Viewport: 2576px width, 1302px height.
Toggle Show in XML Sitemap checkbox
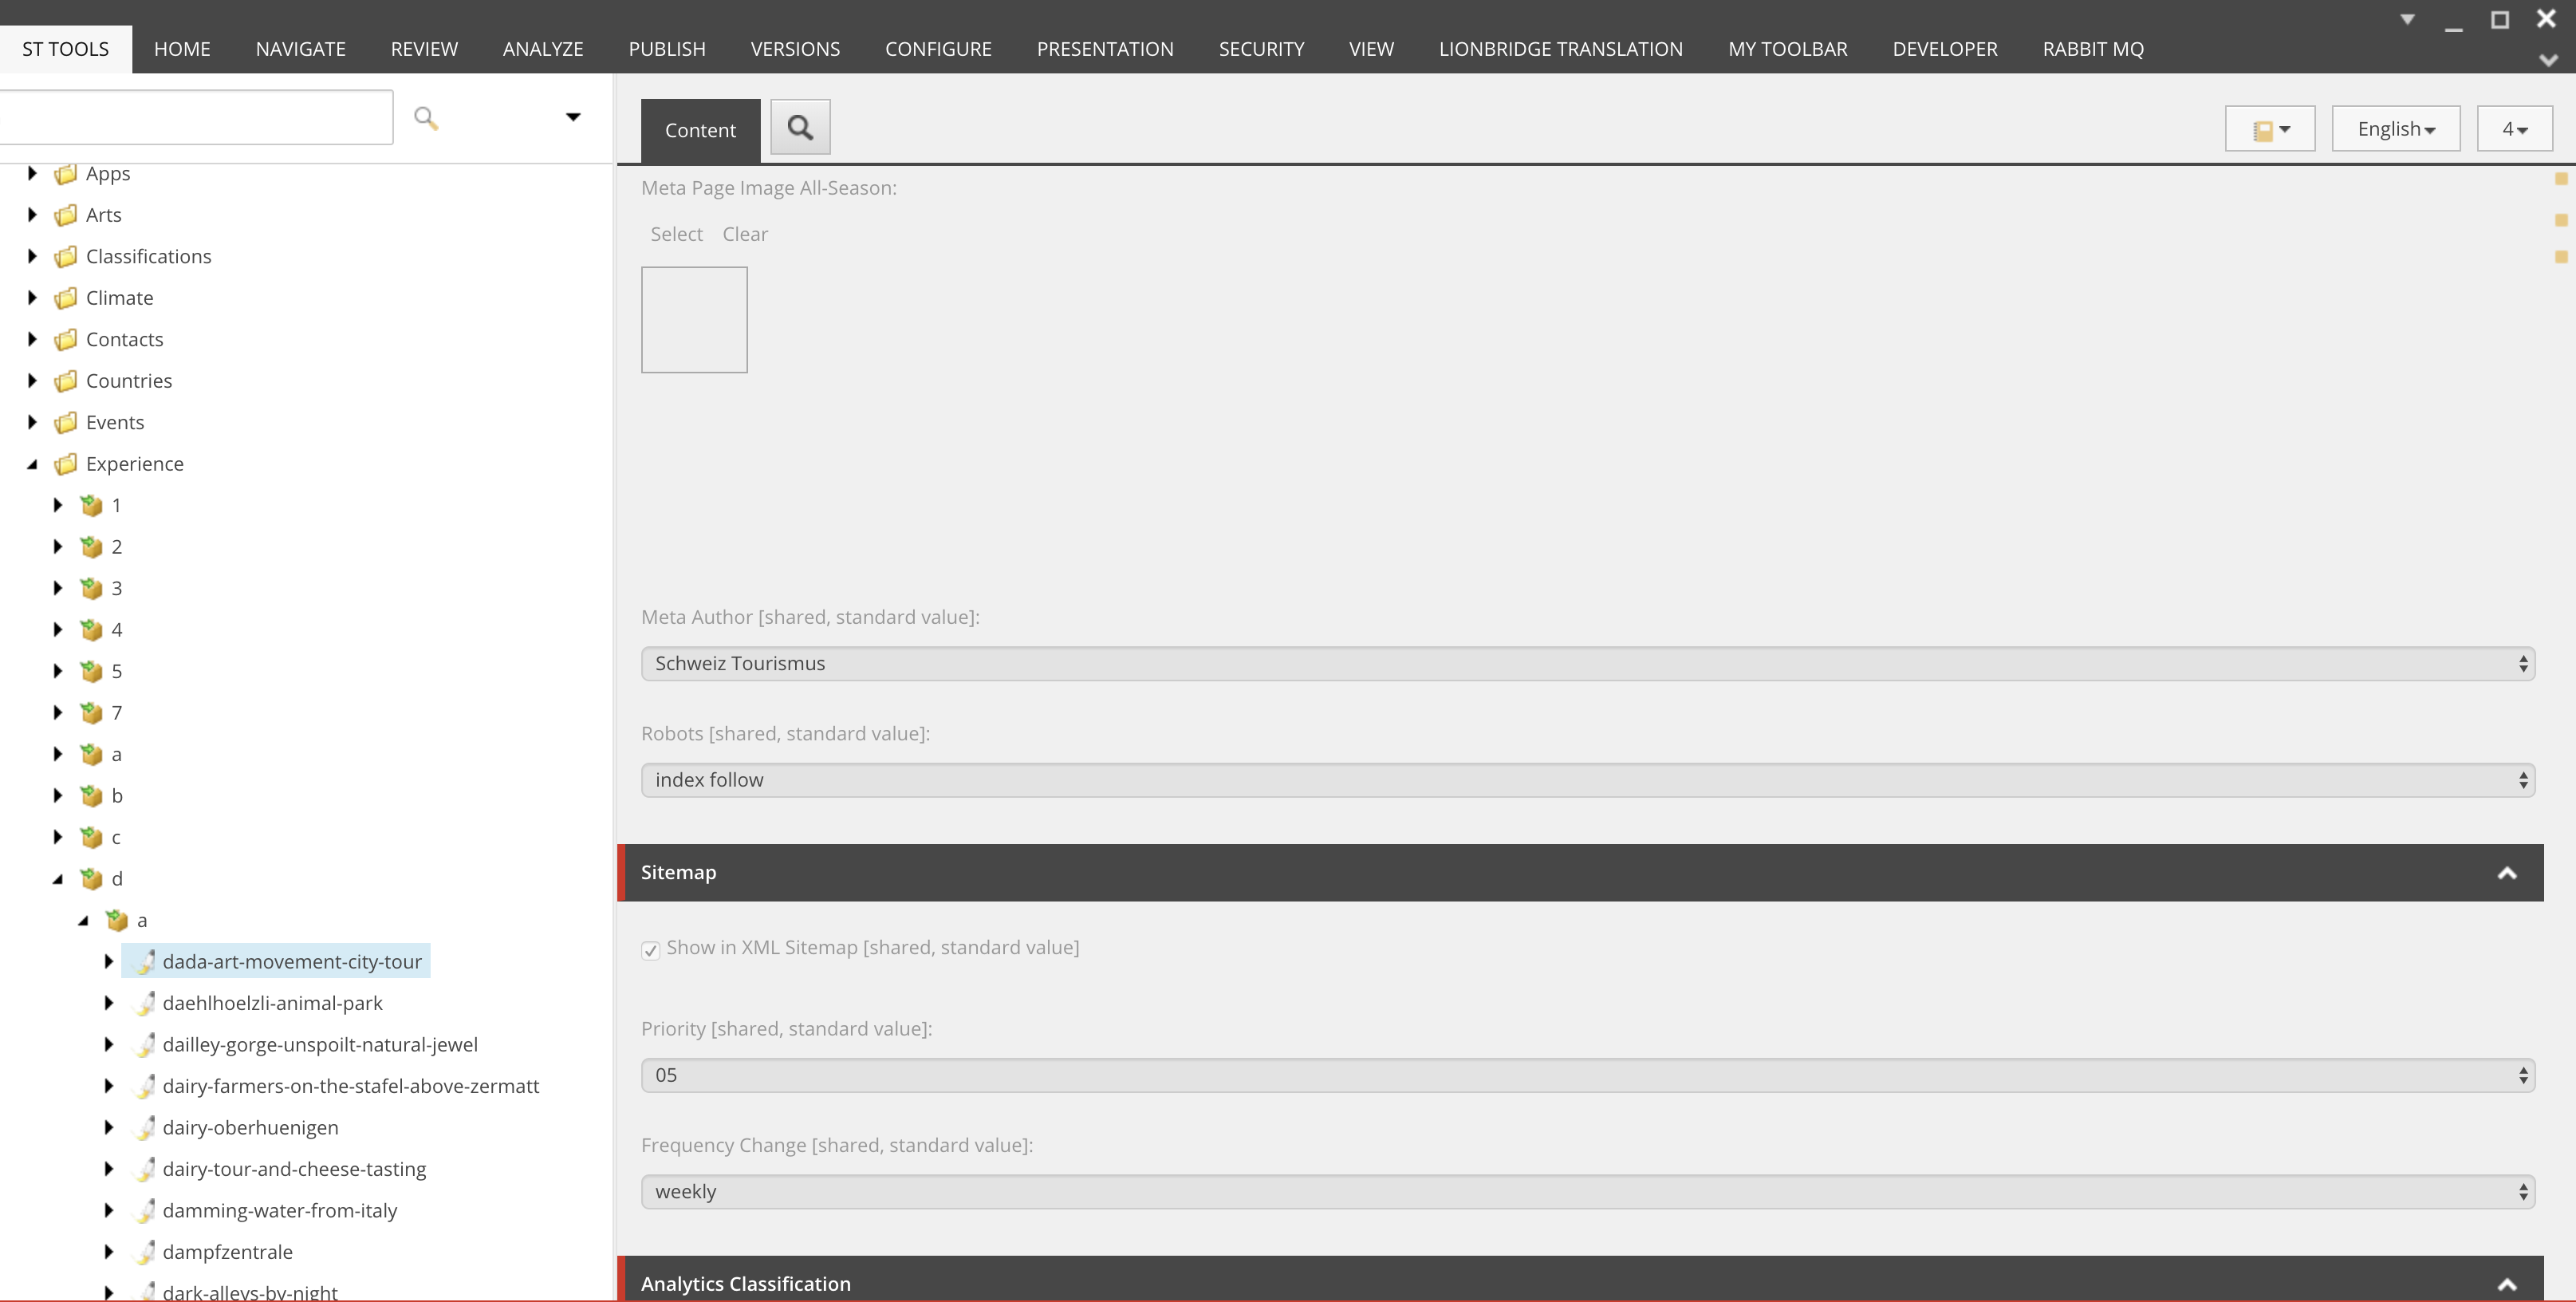651,950
